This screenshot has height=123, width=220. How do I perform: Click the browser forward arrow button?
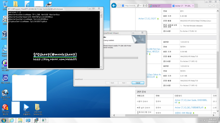(x=119, y=6)
